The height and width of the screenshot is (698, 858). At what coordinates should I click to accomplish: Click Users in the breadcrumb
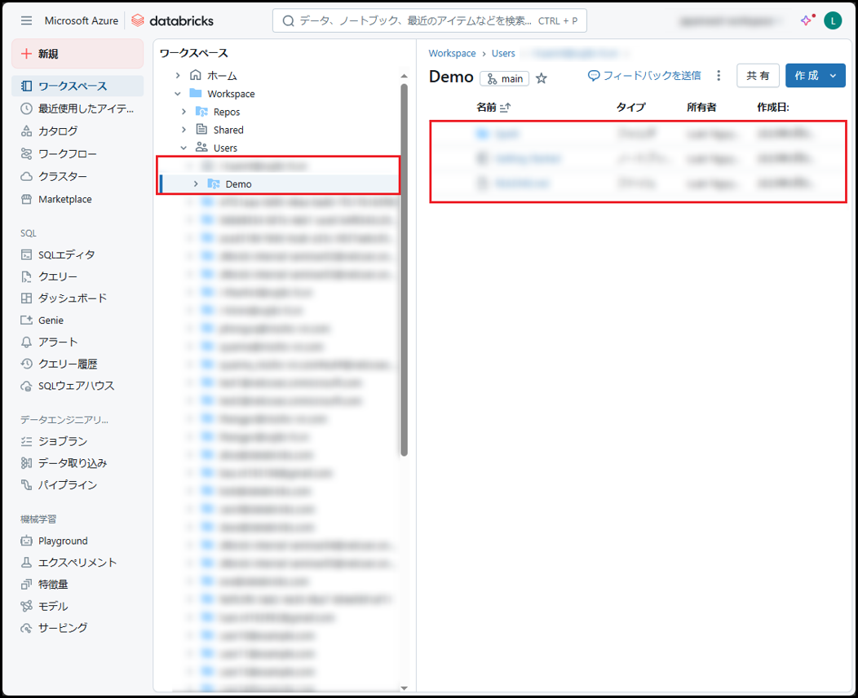[x=503, y=53]
